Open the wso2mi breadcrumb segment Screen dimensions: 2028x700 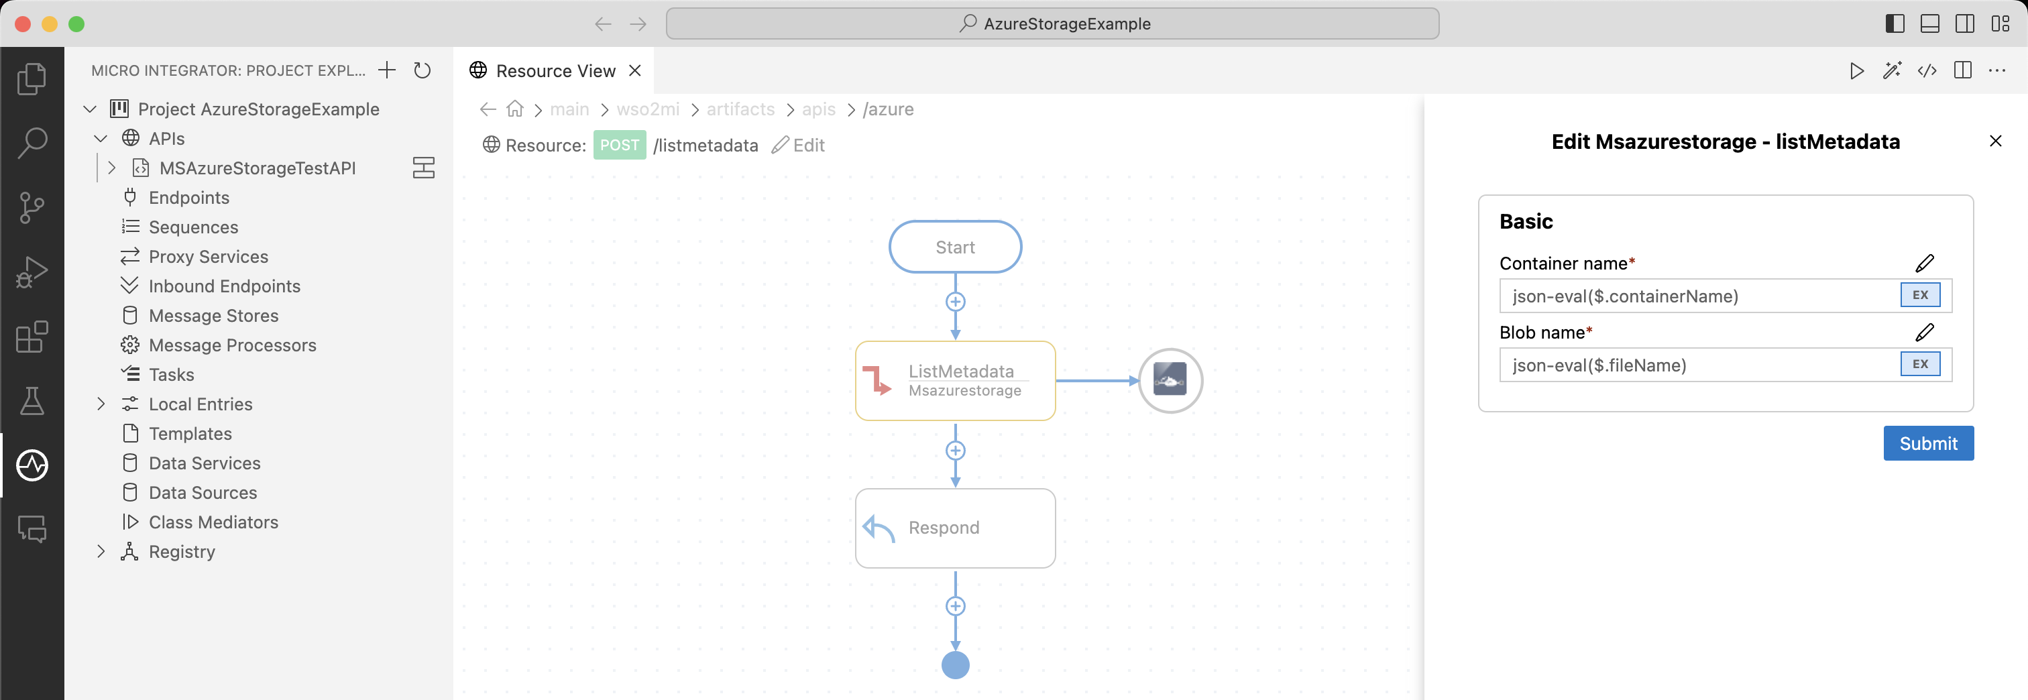(648, 109)
